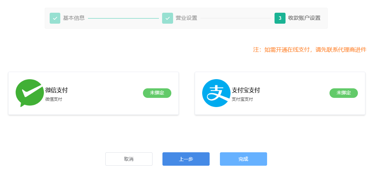This screenshot has height=171, width=382.
Task: Click the checkmark icon beside 基本信息
Action: click(x=55, y=18)
